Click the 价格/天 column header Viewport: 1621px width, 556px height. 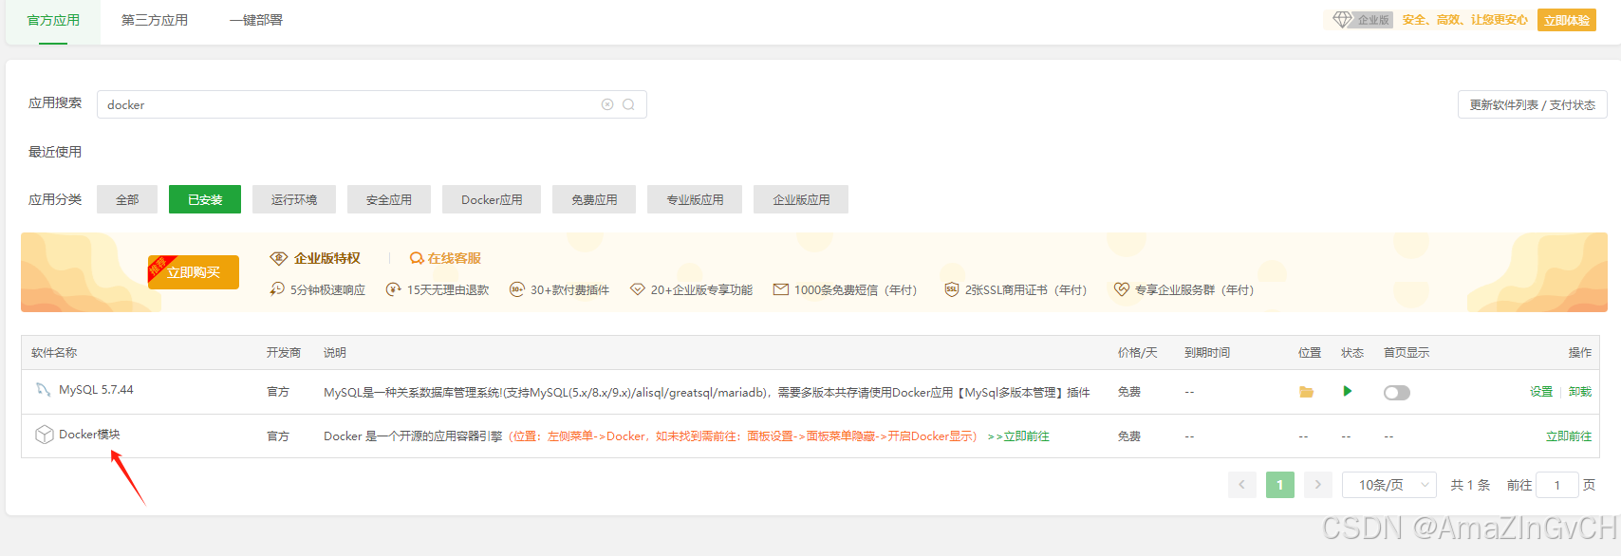1137,352
